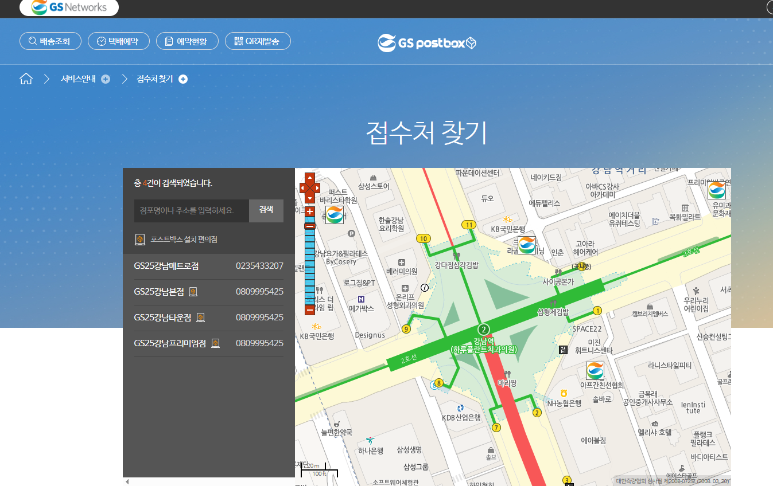Click the store search input field
Viewport: 773px width, 486px height.
tap(189, 210)
